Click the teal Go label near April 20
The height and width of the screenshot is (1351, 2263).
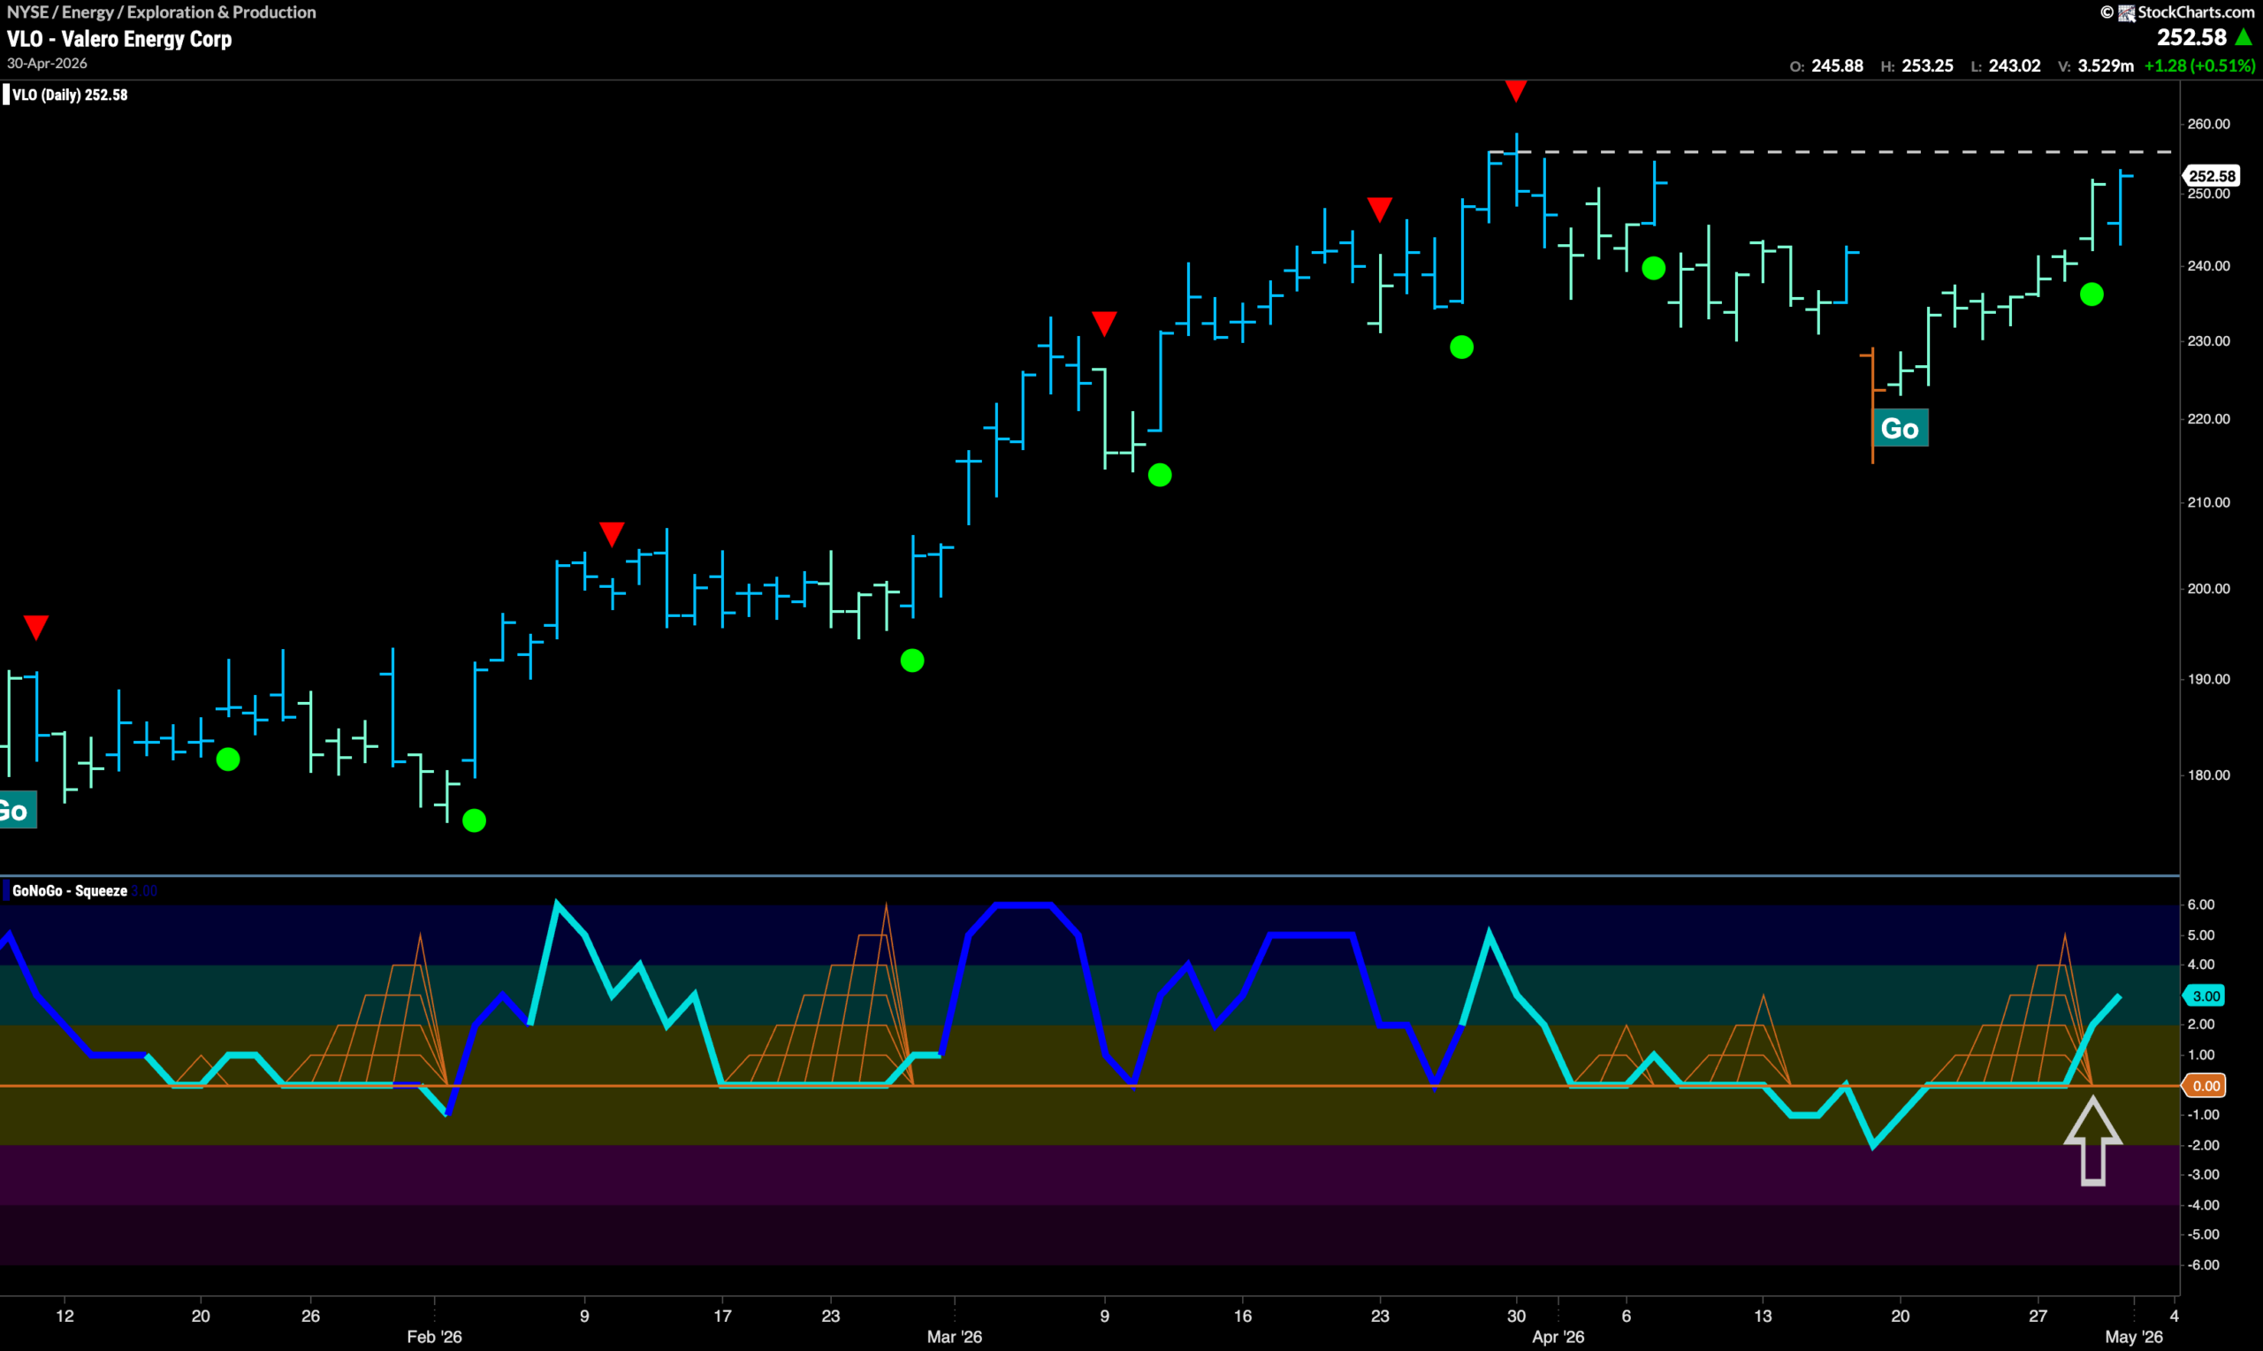point(1900,429)
